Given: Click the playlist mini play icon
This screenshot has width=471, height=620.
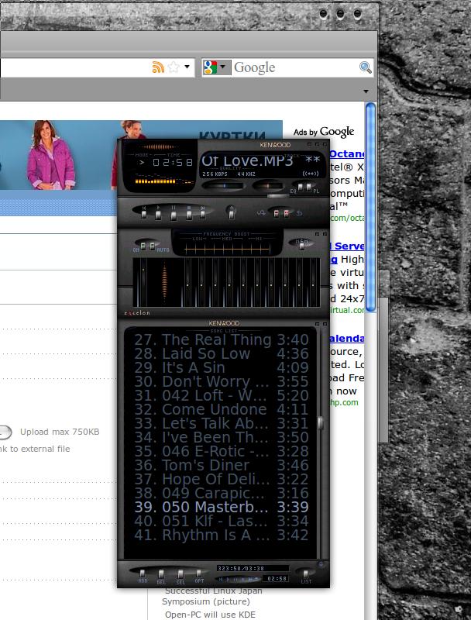Looking at the screenshot, I should [x=228, y=579].
